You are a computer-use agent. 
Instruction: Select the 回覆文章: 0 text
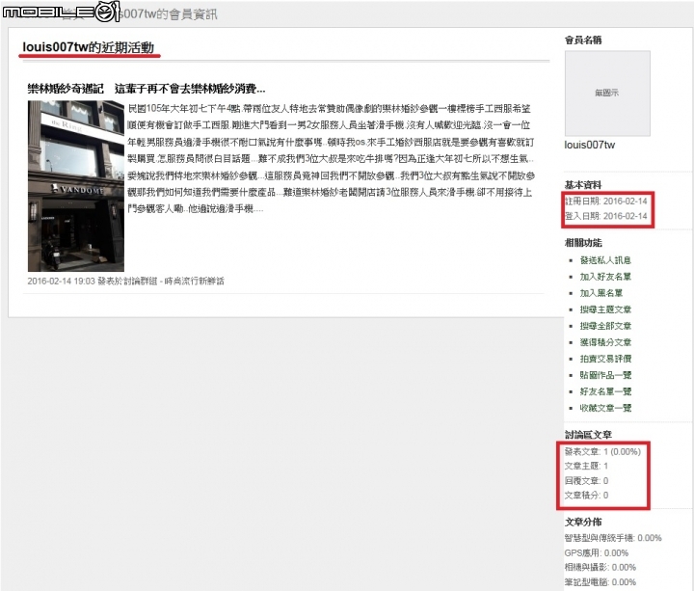586,481
